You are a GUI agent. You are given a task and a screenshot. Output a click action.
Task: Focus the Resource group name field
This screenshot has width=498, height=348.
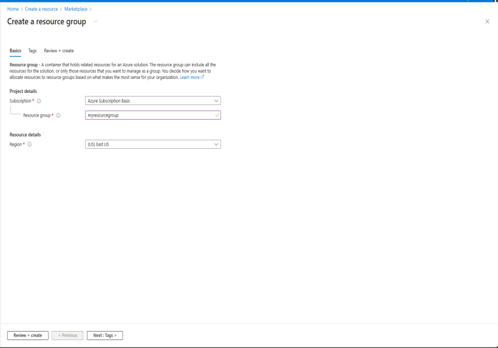(153, 115)
